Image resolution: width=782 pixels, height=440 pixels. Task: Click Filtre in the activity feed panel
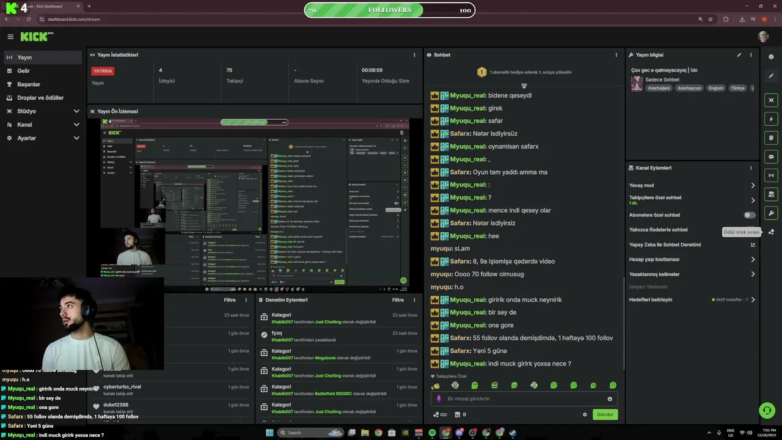point(230,300)
